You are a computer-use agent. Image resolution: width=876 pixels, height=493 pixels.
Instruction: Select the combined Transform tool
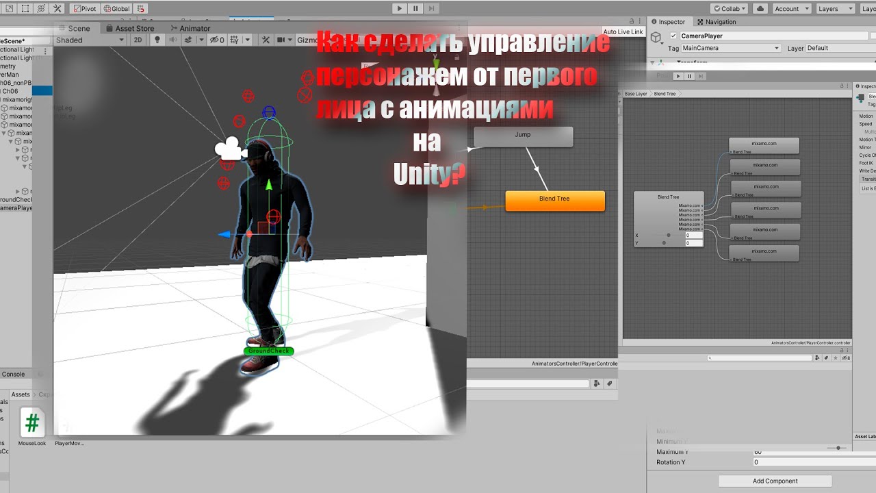[x=41, y=9]
